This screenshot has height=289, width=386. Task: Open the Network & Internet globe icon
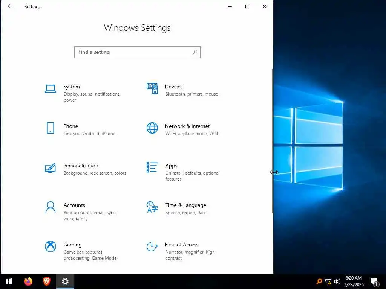pyautogui.click(x=152, y=128)
